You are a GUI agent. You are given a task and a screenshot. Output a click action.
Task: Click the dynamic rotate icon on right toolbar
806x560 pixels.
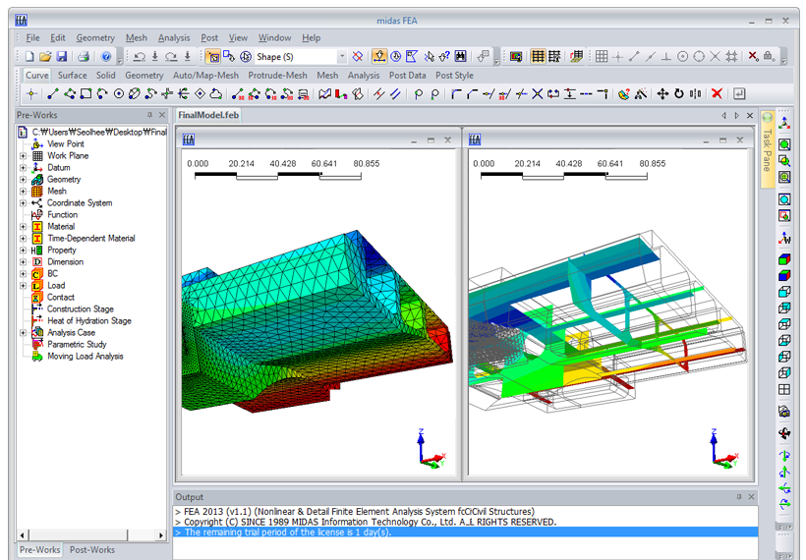click(784, 433)
